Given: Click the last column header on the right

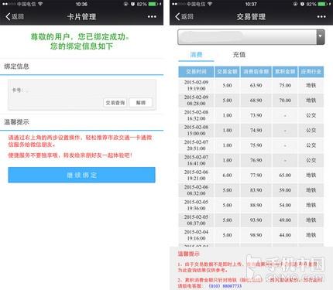Looking at the screenshot, I should tap(311, 72).
